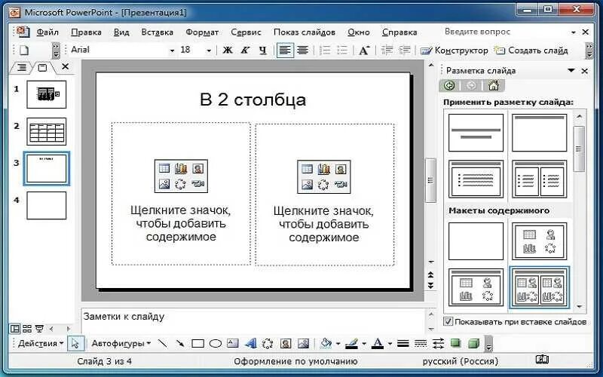Insert chart icon in left content placeholder

click(x=181, y=168)
